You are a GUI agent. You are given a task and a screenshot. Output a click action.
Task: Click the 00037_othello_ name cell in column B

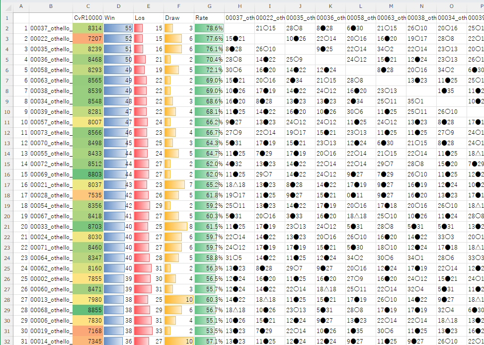click(51, 28)
